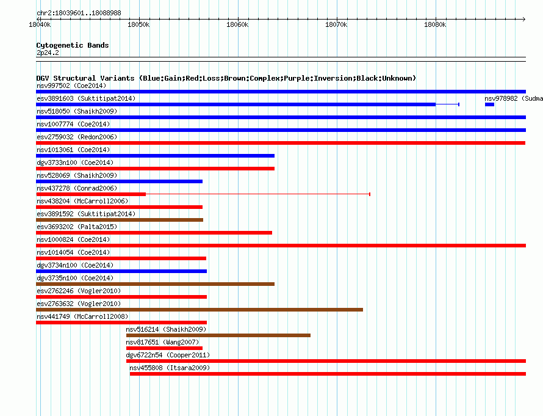Screen dimensions: 543x416
Task: Open nsv438204 (McCarroll2006) label
Action: [82, 201]
